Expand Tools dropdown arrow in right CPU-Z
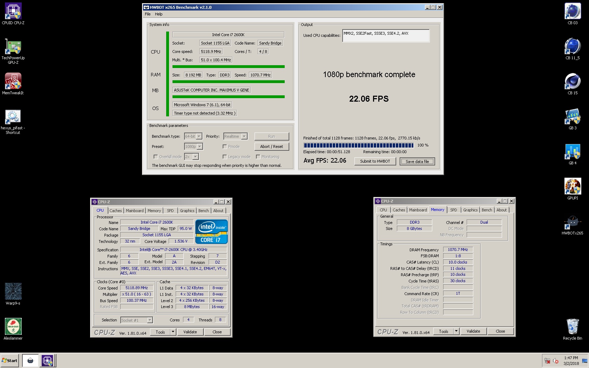The height and width of the screenshot is (368, 589). [x=456, y=331]
